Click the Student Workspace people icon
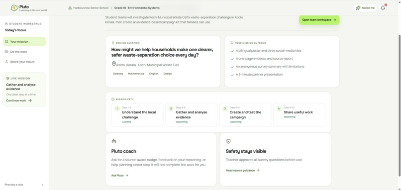Image resolution: width=401 pixels, height=190 pixels. [6, 24]
